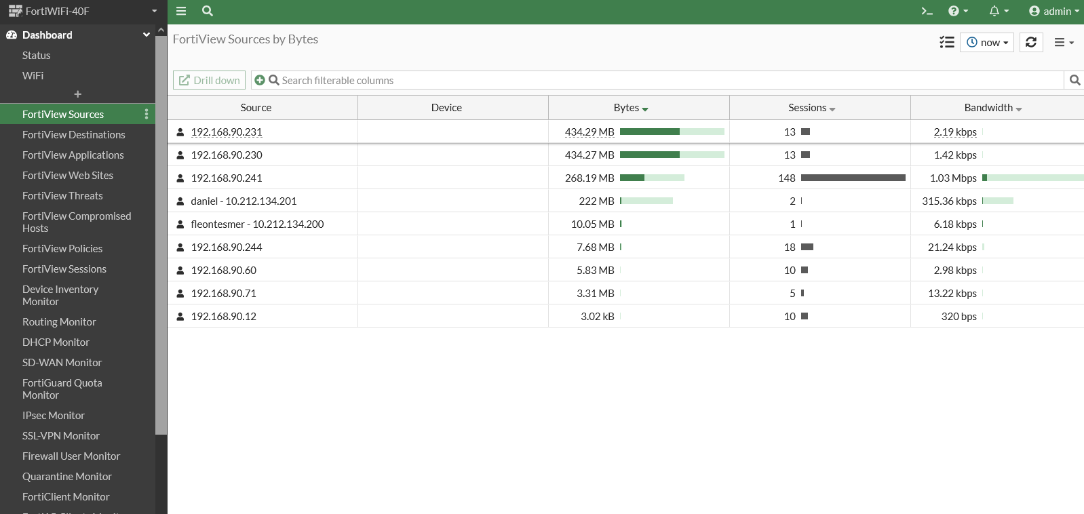Image resolution: width=1084 pixels, height=514 pixels.
Task: Click the Search filterable columns field
Action: [665, 80]
